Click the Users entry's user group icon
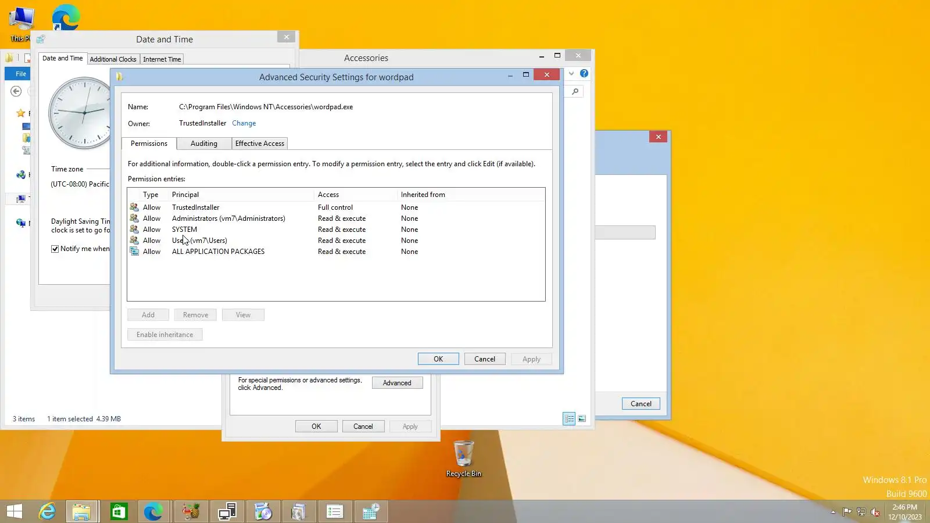This screenshot has width=930, height=523. [x=134, y=241]
